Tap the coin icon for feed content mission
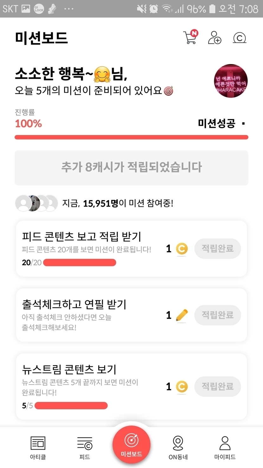 click(182, 249)
